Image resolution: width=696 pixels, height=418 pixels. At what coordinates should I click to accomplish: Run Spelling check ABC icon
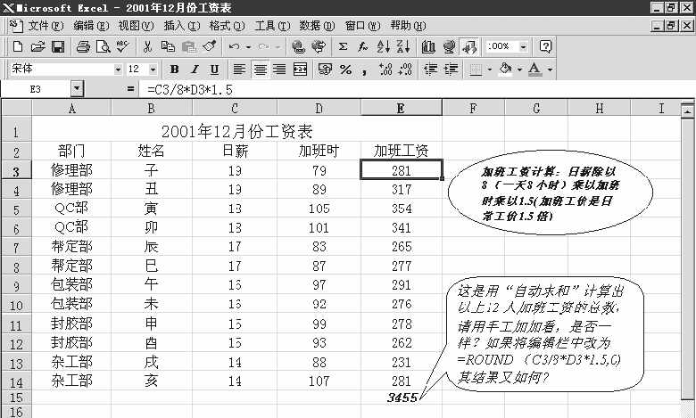[122, 46]
